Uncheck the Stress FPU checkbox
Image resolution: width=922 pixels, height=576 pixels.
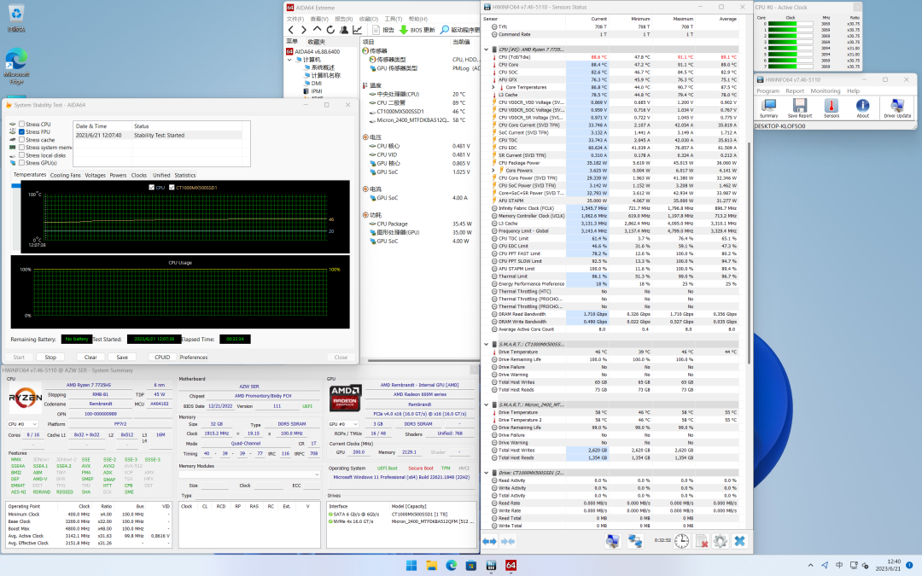click(x=21, y=131)
